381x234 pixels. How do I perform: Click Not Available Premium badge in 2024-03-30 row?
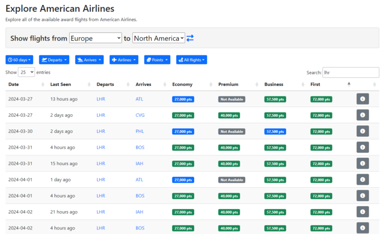click(232, 131)
